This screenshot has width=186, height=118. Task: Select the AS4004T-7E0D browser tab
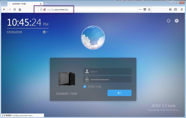[25, 4]
